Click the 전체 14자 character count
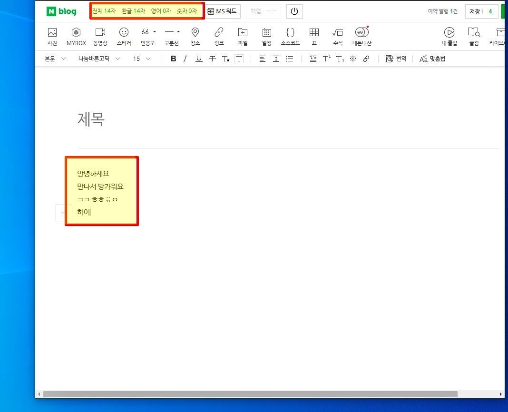This screenshot has height=412, width=508. tap(104, 11)
